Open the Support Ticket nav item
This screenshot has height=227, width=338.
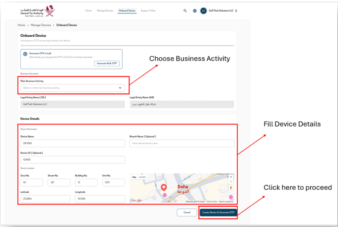[148, 10]
